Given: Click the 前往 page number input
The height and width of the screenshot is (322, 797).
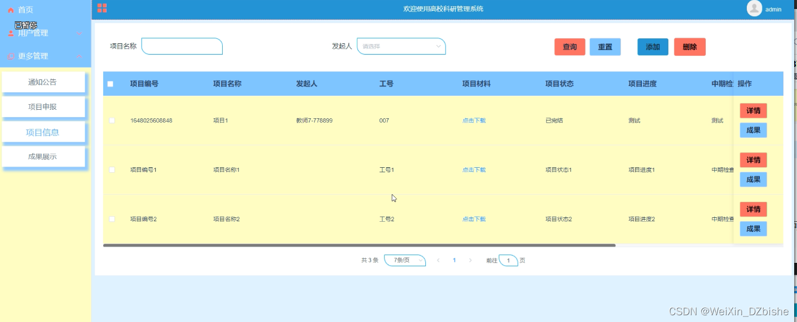Looking at the screenshot, I should click(x=508, y=260).
